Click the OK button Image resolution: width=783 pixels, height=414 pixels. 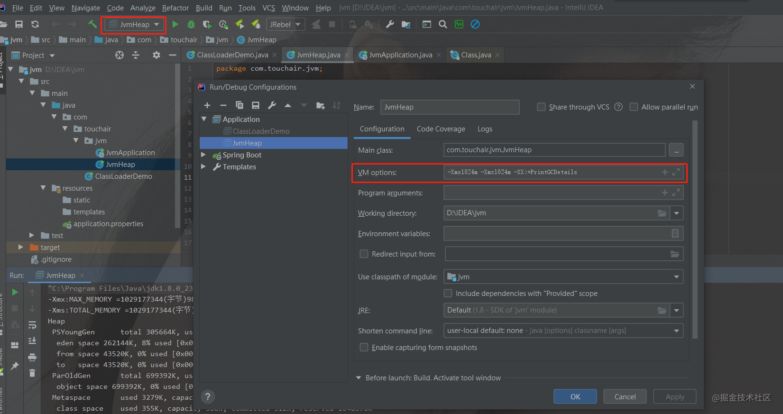pyautogui.click(x=575, y=396)
